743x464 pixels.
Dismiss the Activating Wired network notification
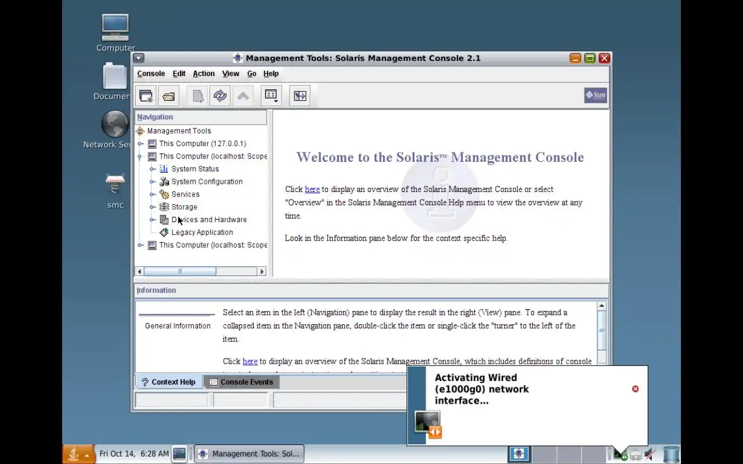click(x=635, y=389)
